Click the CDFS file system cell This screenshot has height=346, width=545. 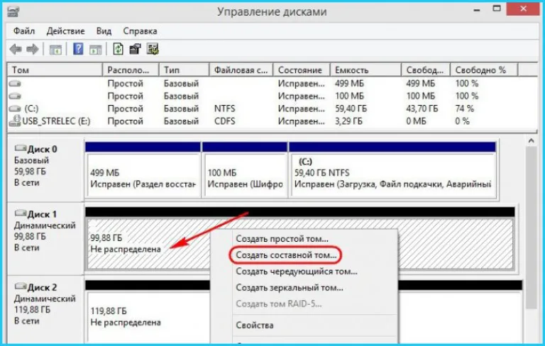tap(224, 121)
